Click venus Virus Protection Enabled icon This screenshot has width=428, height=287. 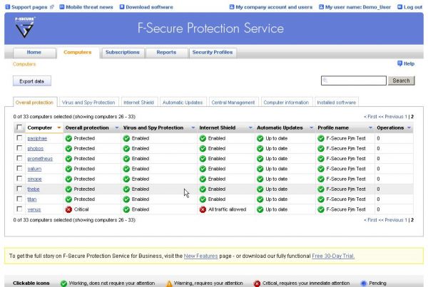[126, 209]
